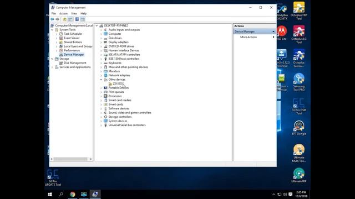Collapse the Storage node
The width and height of the screenshot is (355, 199).
click(52, 59)
